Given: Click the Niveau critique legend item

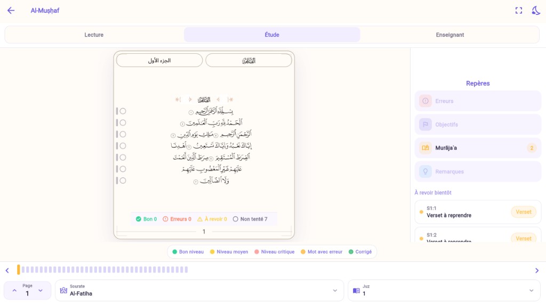Looking at the screenshot, I should coord(275,251).
